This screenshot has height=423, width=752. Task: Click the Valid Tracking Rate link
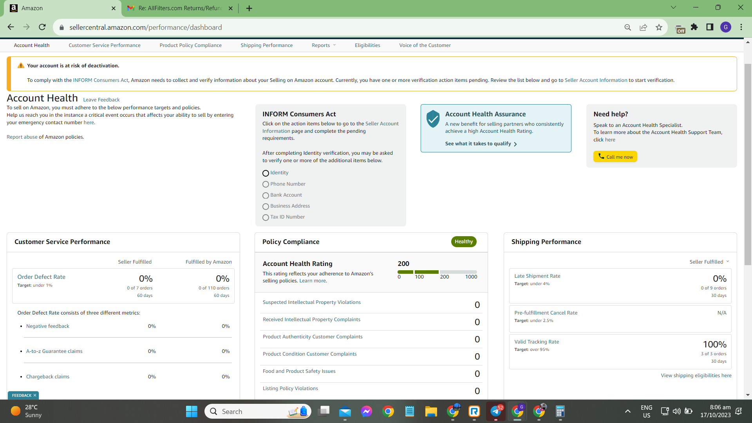(x=537, y=342)
